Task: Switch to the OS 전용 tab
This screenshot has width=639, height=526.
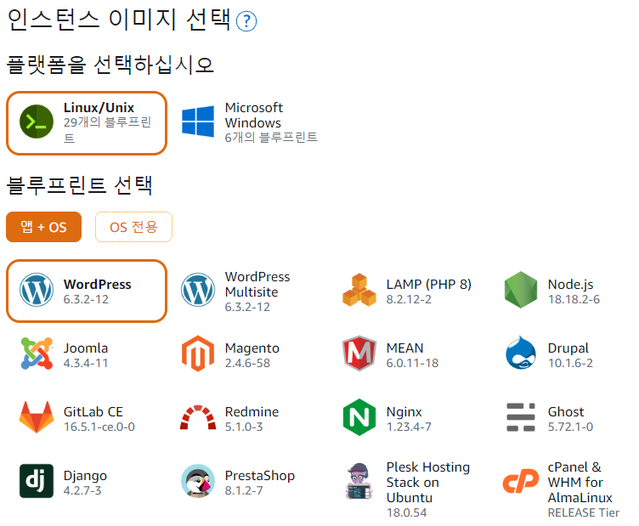Action: point(133,227)
